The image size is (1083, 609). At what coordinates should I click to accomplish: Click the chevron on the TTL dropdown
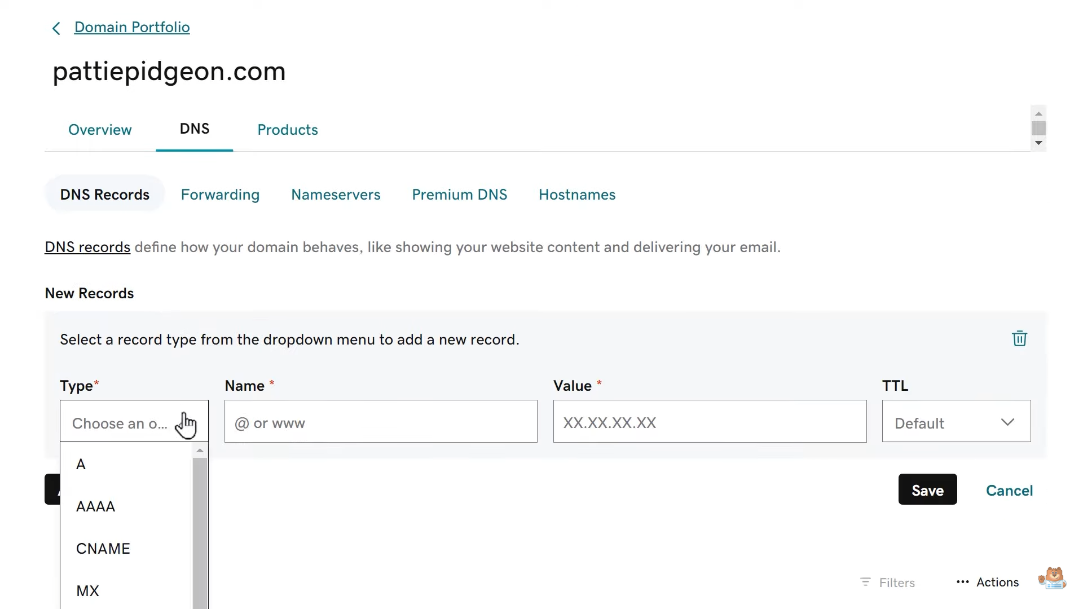[1009, 422]
